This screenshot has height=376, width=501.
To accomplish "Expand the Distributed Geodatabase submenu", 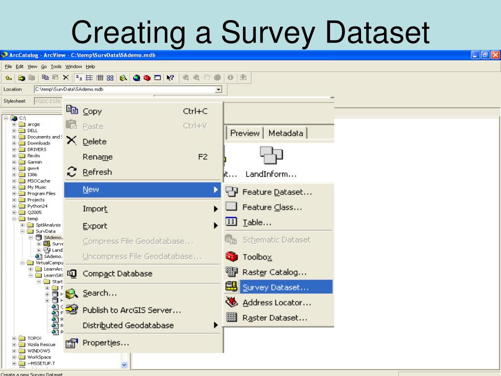I will [x=143, y=325].
